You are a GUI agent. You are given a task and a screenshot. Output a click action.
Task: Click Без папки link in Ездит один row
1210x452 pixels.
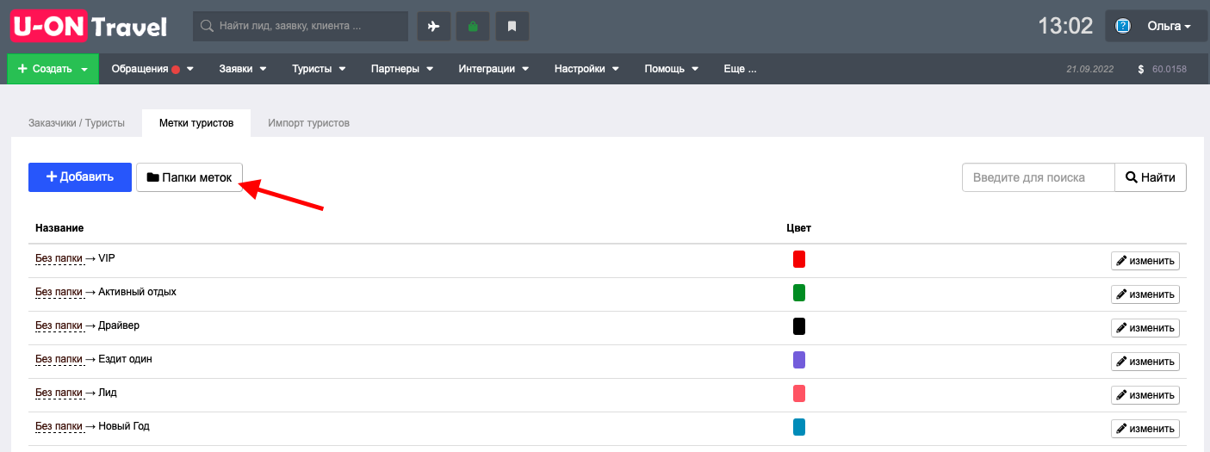pyautogui.click(x=59, y=359)
